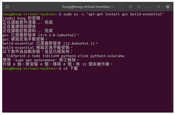Click the terminal scrollbar on the right

[172, 62]
